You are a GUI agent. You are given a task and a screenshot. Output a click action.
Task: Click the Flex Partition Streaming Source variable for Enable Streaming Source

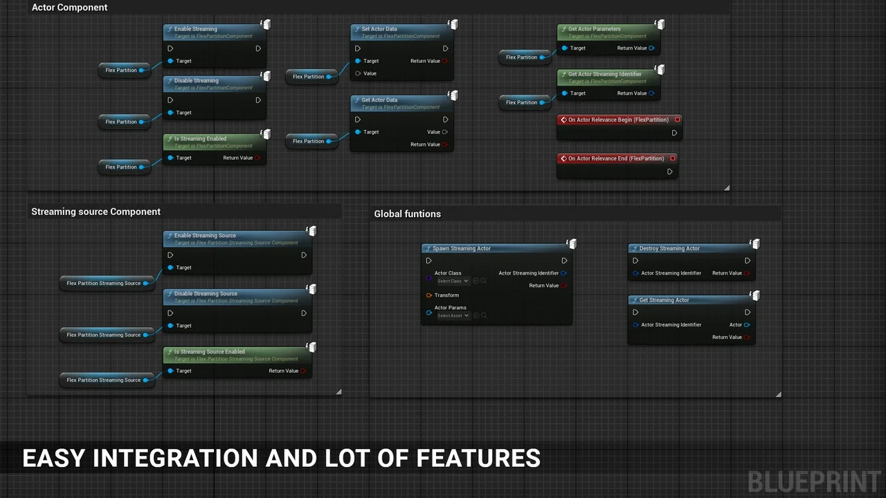pos(104,283)
